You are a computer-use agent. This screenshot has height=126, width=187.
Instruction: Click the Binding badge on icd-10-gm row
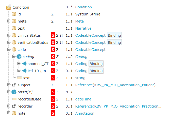click(x=96, y=71)
